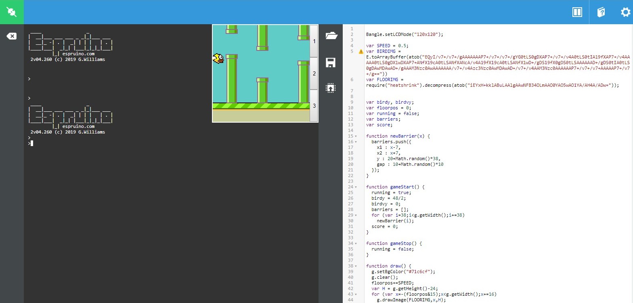633x303 pixels.
Task: Collapse the for loop fold arrow line 29
Action: tap(356, 215)
